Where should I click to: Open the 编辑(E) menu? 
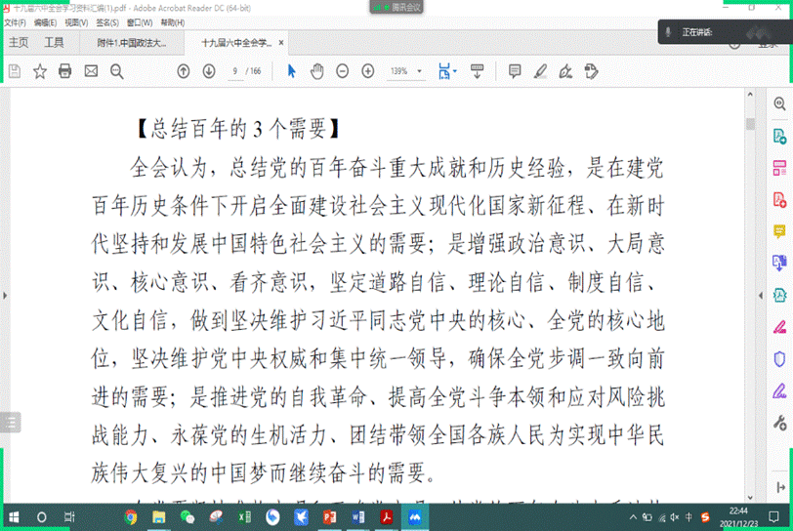44,21
